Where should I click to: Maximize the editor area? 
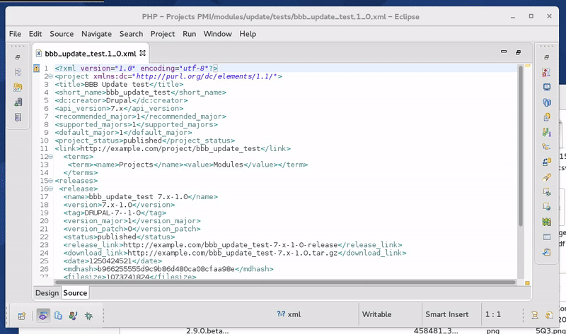518,52
